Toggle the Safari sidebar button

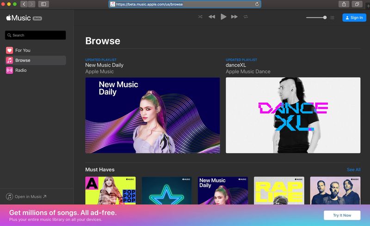(x=43, y=4)
